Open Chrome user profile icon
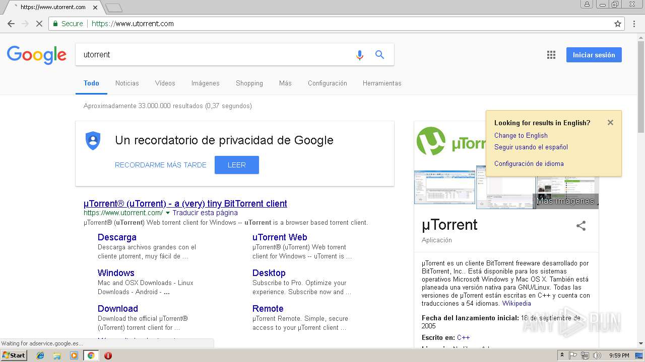This screenshot has height=362, width=645. pyautogui.click(x=587, y=4)
